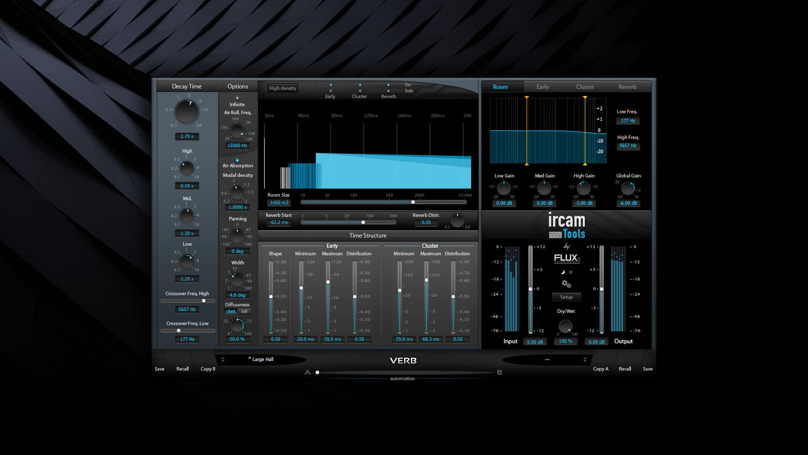Click the Cluster Minimum fader handle
Screen dimensions: 808x455
[x=399, y=291]
